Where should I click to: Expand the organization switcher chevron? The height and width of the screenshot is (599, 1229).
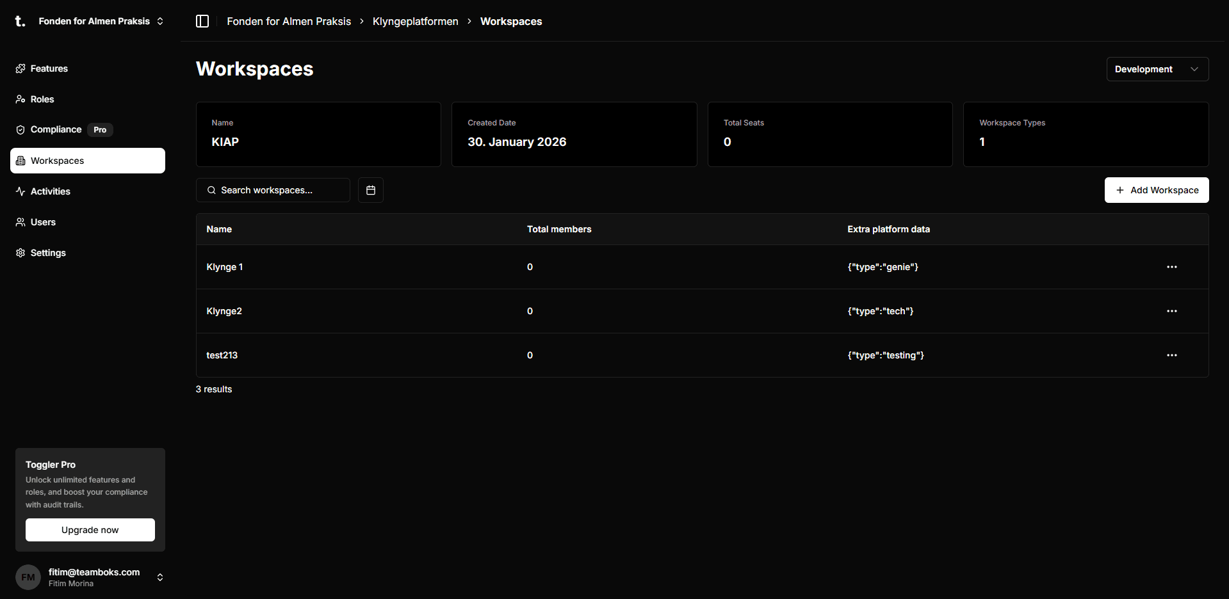(160, 21)
